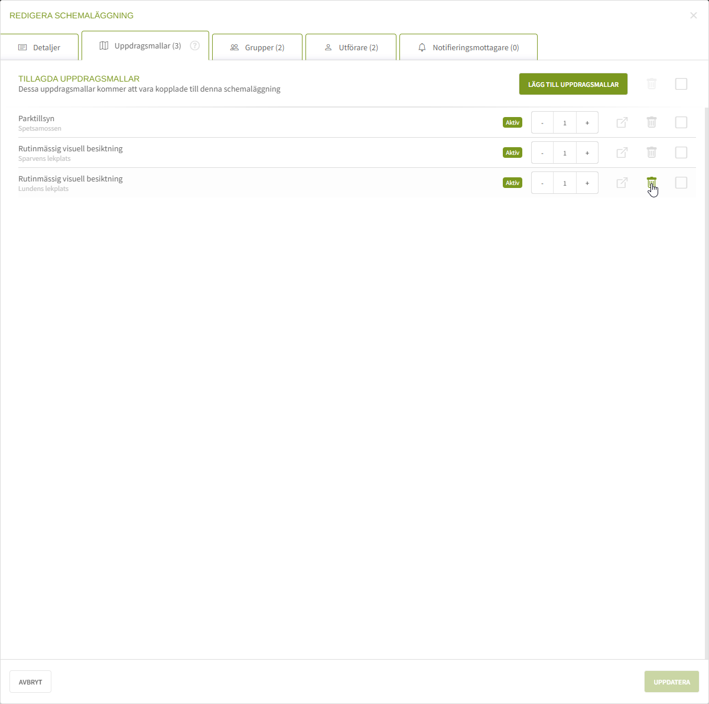Increase Parktillsyn quantity with plus button
The image size is (709, 704).
tap(587, 123)
